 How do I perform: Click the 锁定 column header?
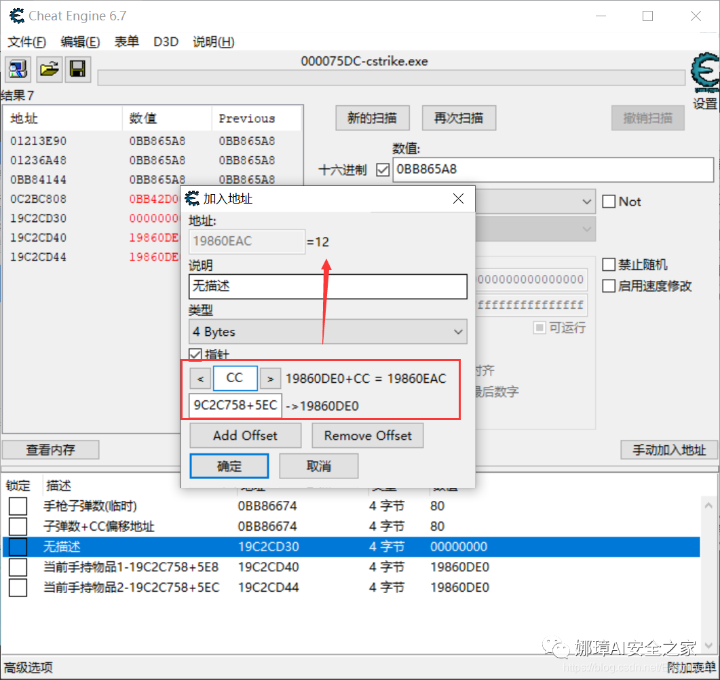(x=18, y=486)
